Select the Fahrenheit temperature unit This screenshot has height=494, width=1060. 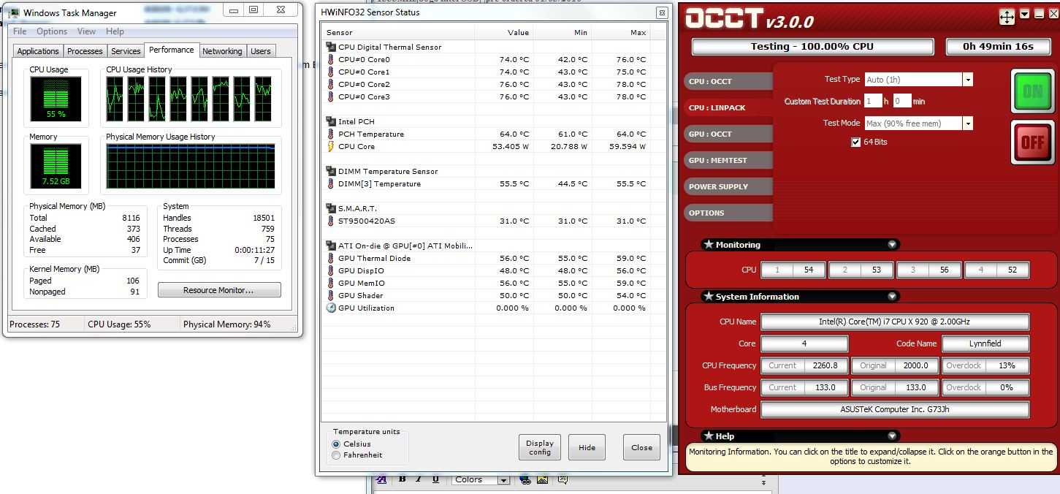pyautogui.click(x=336, y=455)
